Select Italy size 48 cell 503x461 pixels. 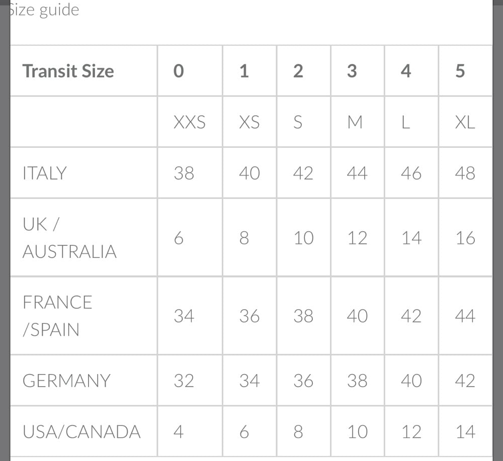(x=465, y=173)
